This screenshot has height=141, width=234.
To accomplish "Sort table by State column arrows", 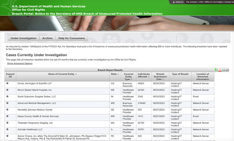I will pos(118,74).
